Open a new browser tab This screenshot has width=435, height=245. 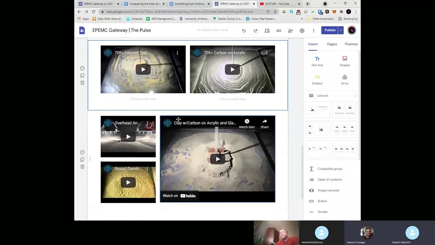308,4
